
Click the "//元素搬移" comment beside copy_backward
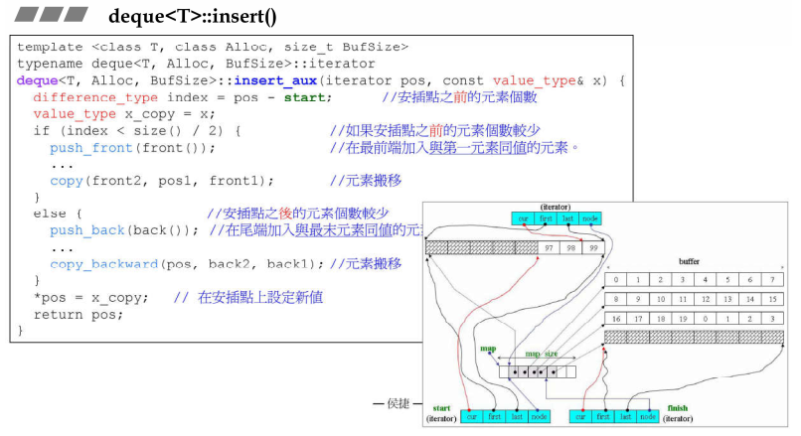pyautogui.click(x=366, y=263)
